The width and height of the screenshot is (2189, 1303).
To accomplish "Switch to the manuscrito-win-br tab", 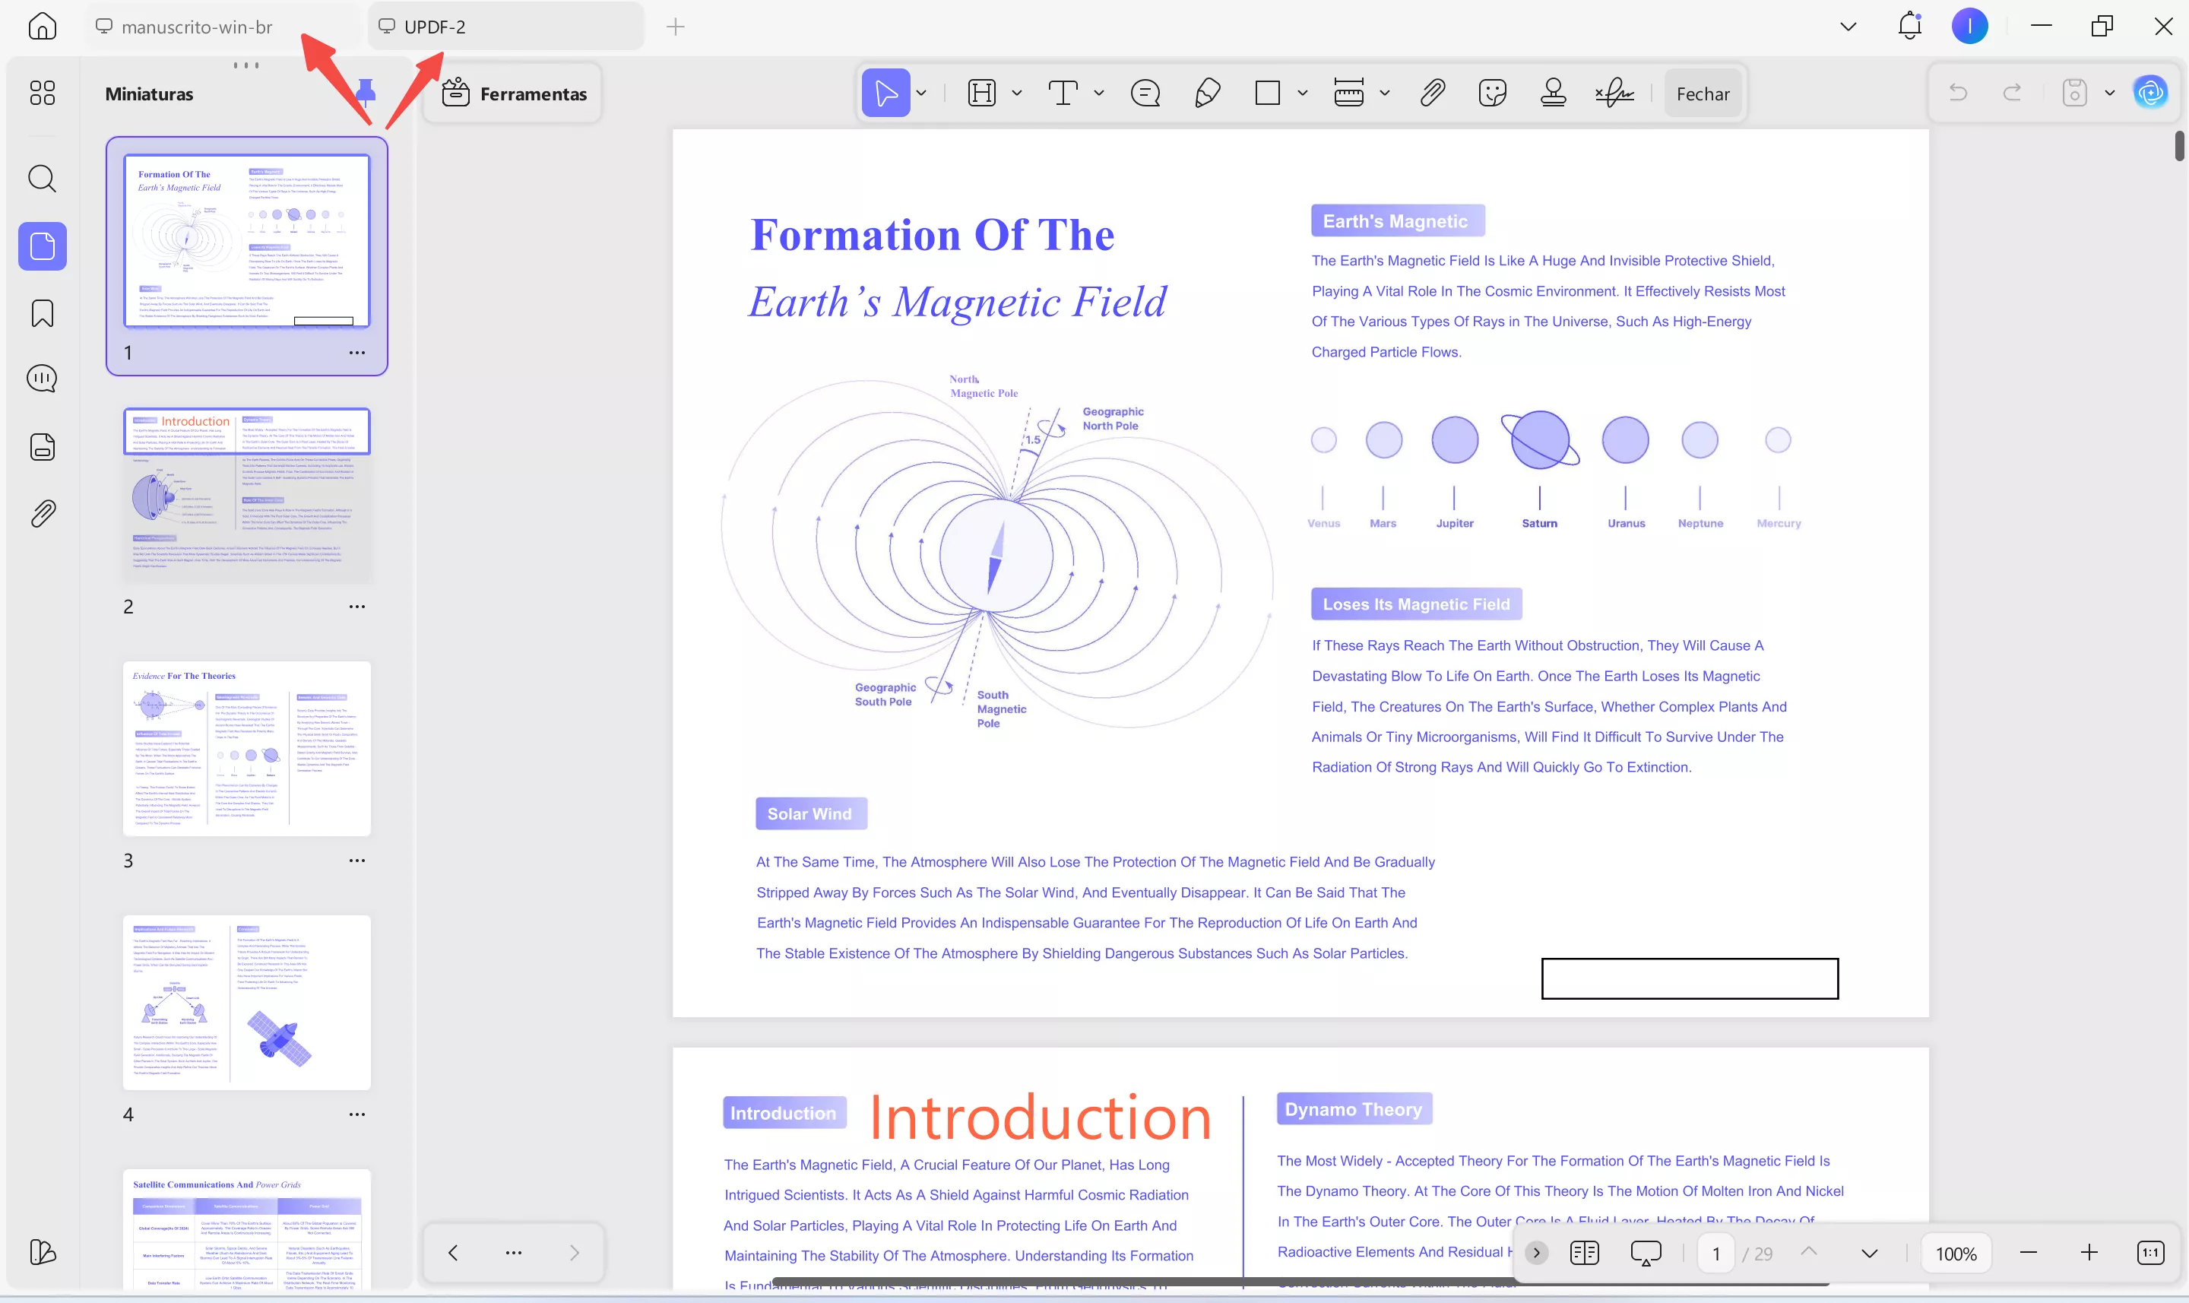I will coord(197,27).
